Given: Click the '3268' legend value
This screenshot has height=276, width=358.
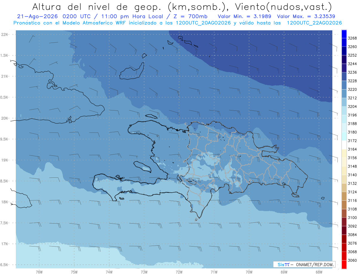Looking at the screenshot, I should [x=352, y=38].
